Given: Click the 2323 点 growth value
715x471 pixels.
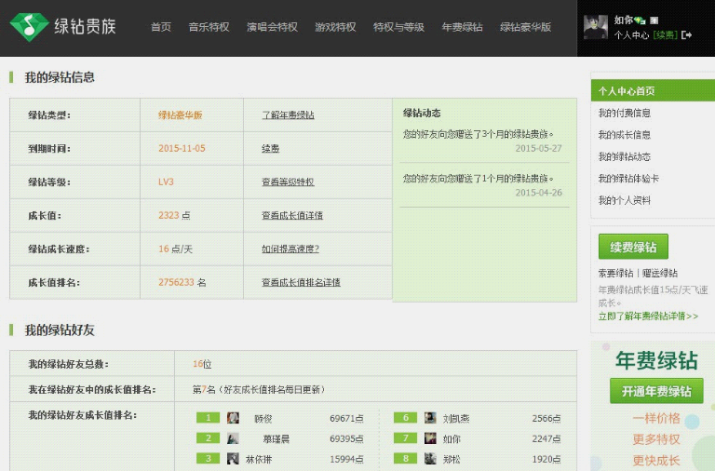Looking at the screenshot, I should pos(174,215).
